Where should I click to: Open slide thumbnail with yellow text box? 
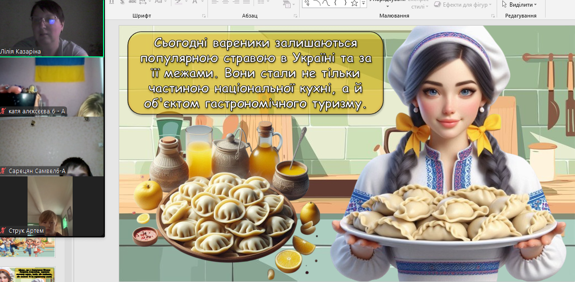(x=28, y=274)
